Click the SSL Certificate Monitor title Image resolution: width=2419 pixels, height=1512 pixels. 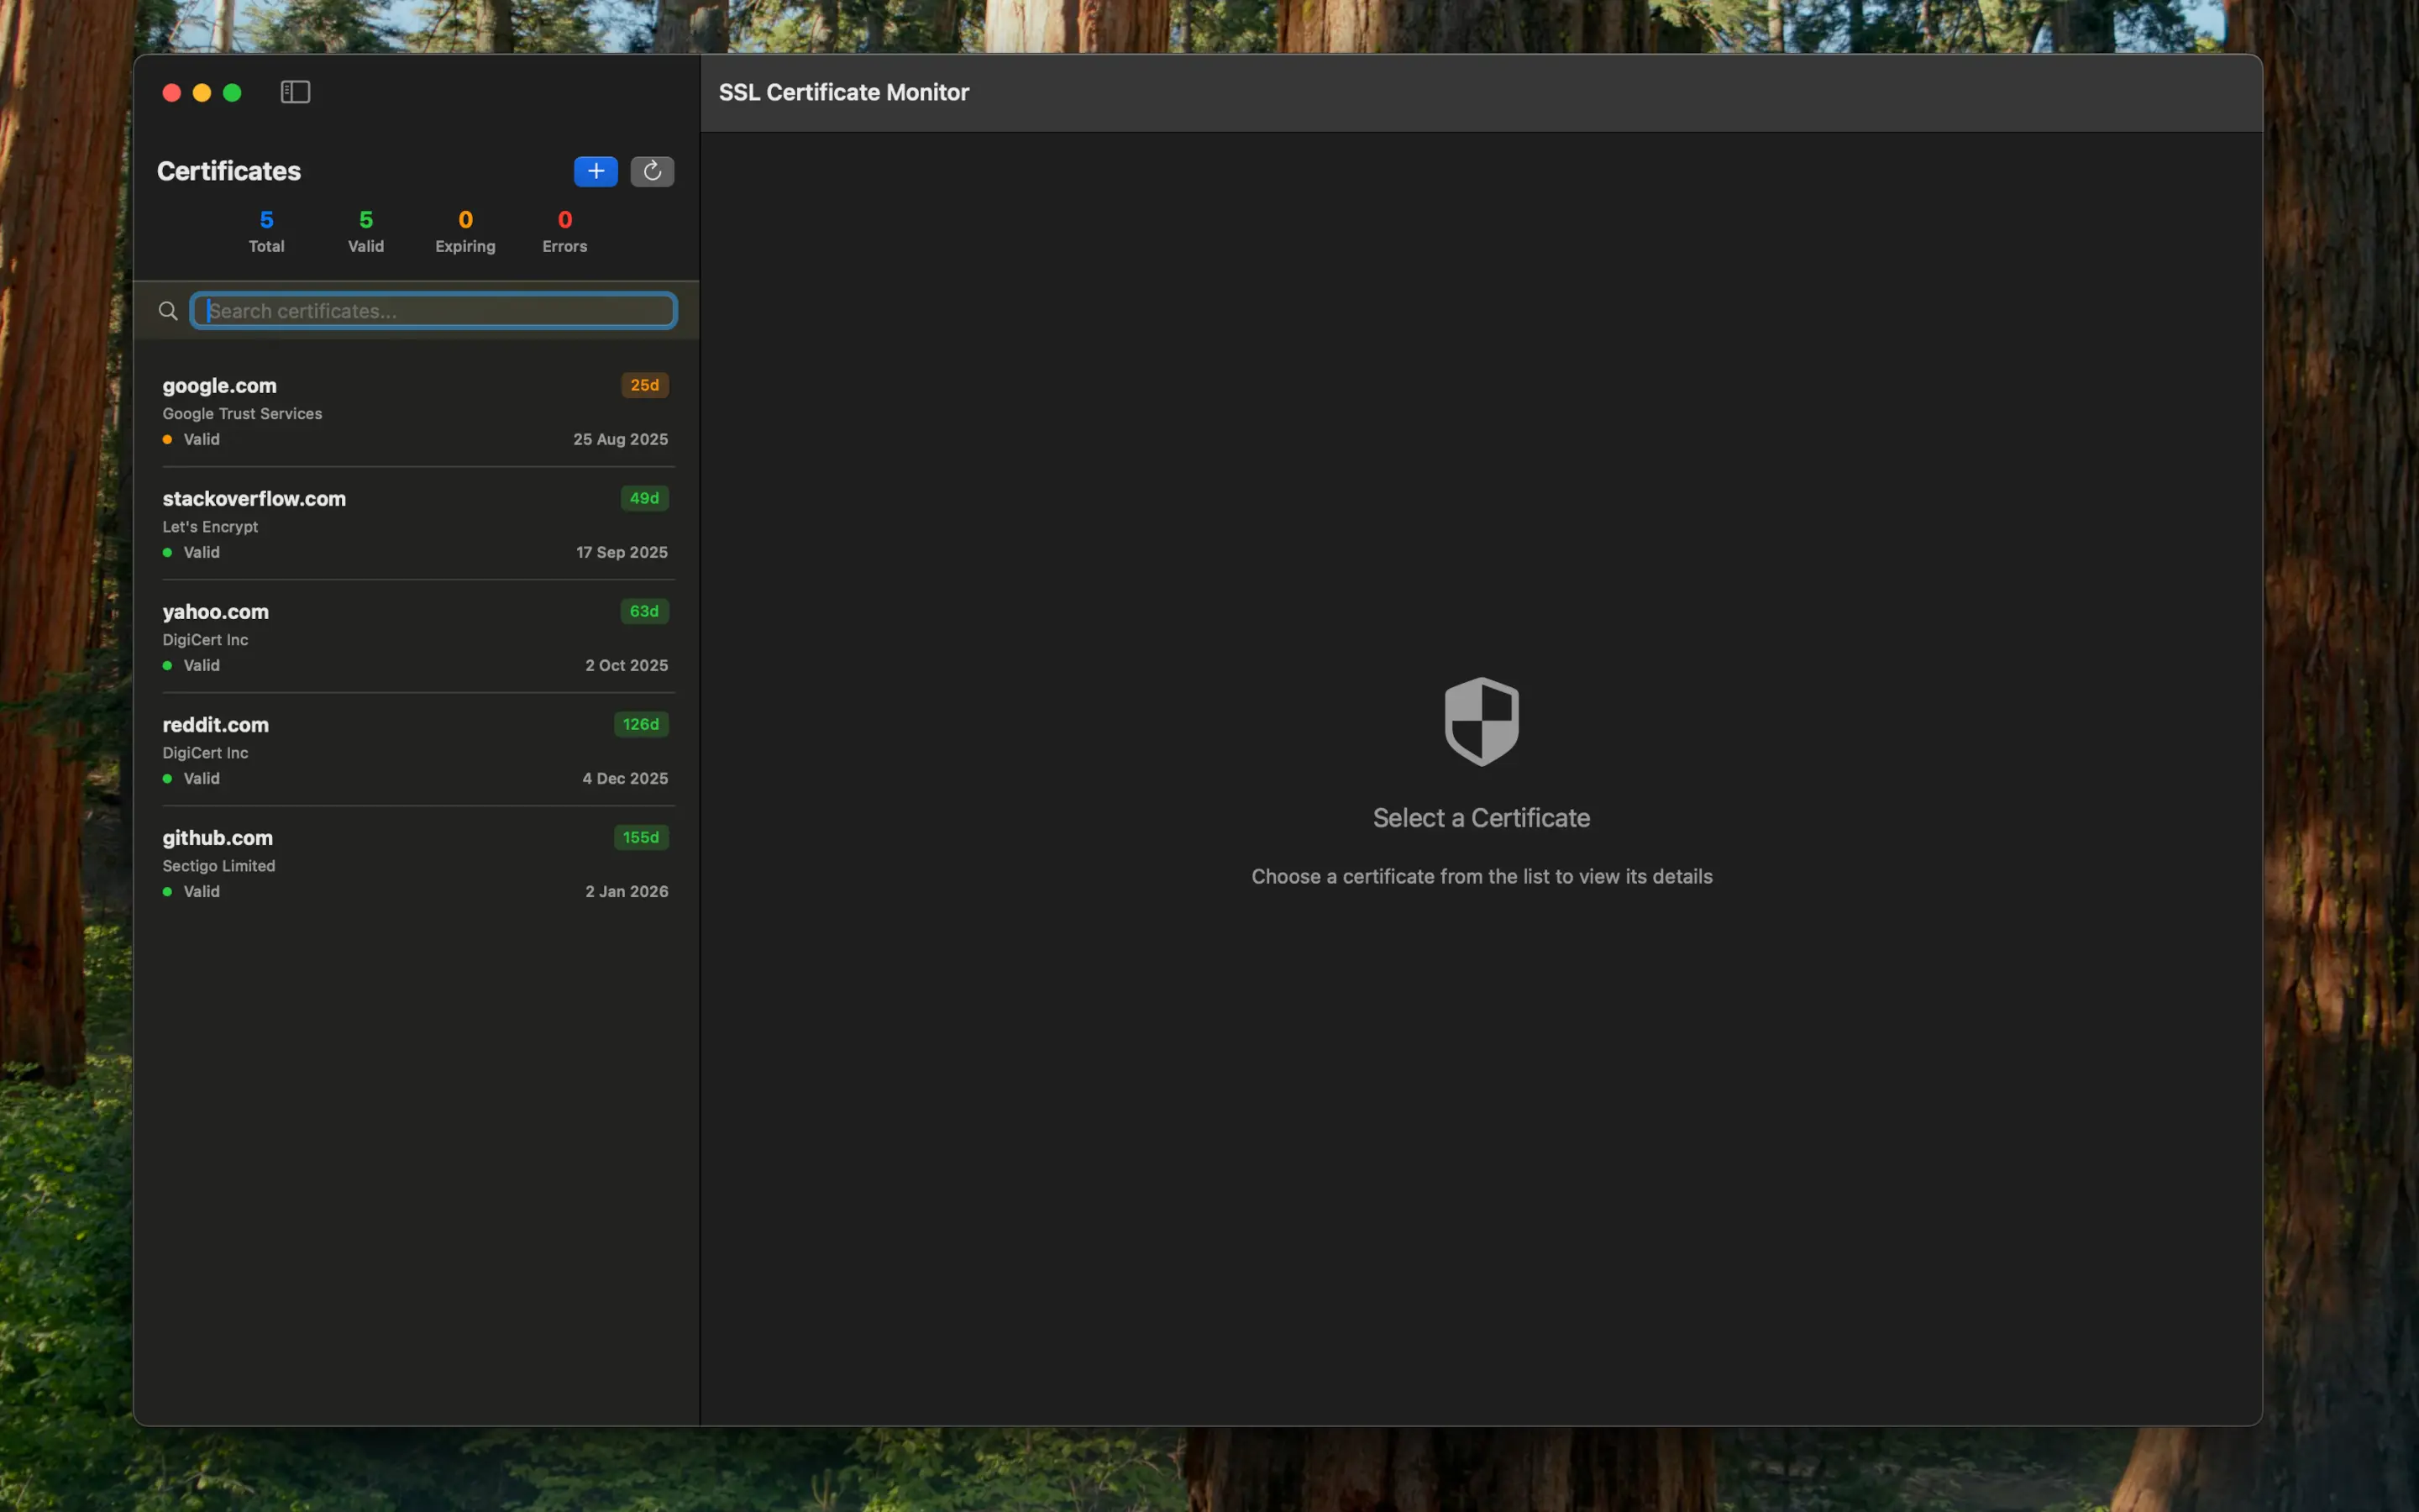tap(843, 92)
